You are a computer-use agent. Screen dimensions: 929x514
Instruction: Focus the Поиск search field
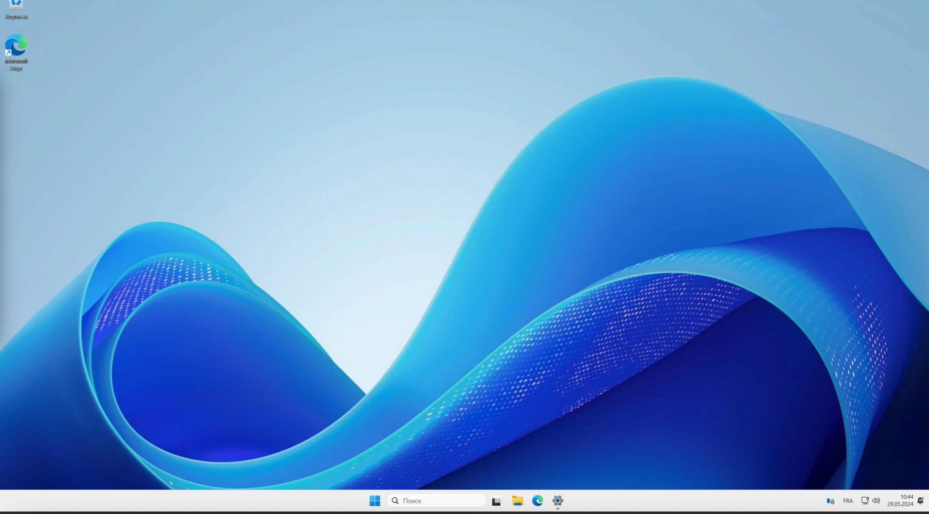[436, 501]
